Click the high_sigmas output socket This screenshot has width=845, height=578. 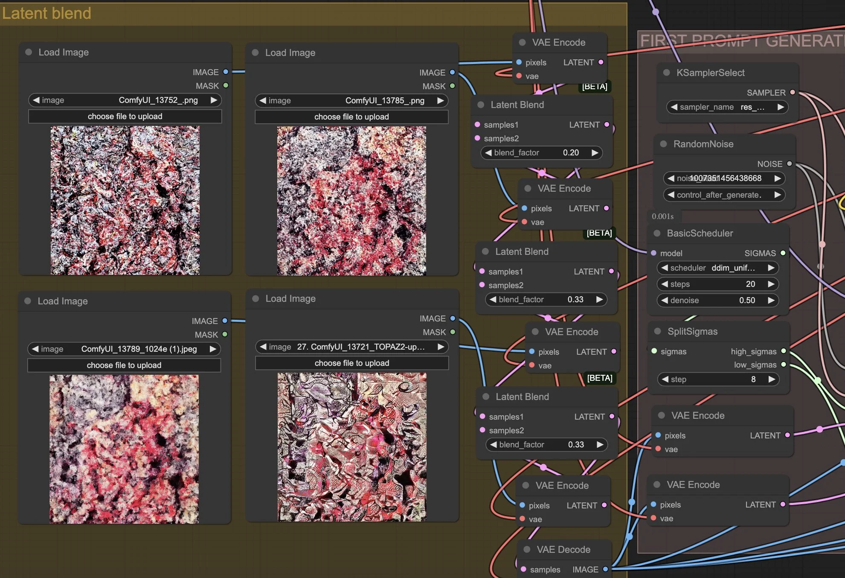(x=783, y=351)
